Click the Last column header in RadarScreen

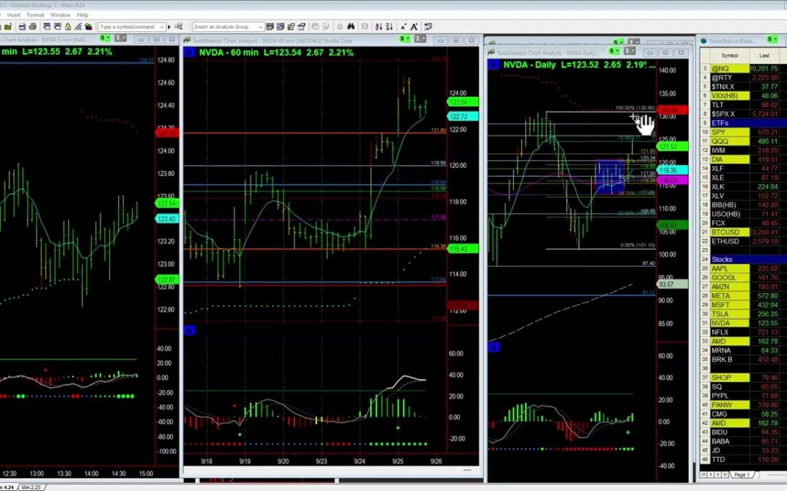[764, 55]
